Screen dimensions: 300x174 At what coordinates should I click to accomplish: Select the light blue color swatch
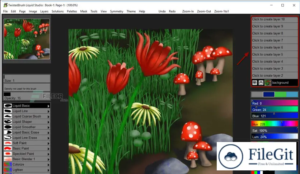coord(292,94)
